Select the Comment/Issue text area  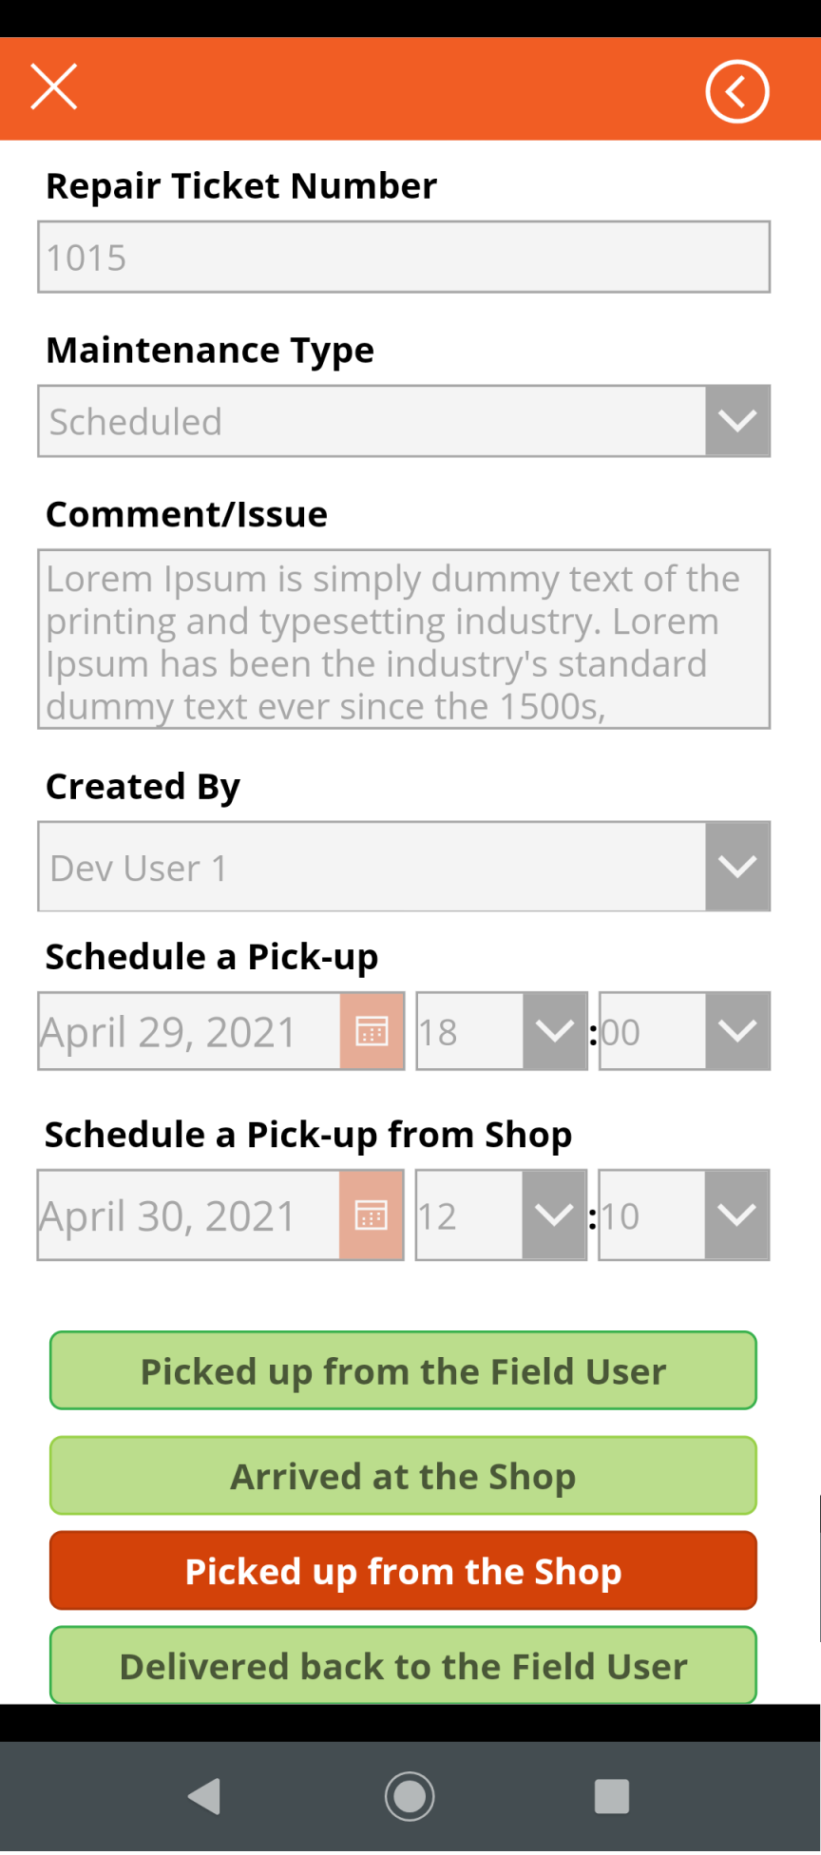pyautogui.click(x=404, y=639)
